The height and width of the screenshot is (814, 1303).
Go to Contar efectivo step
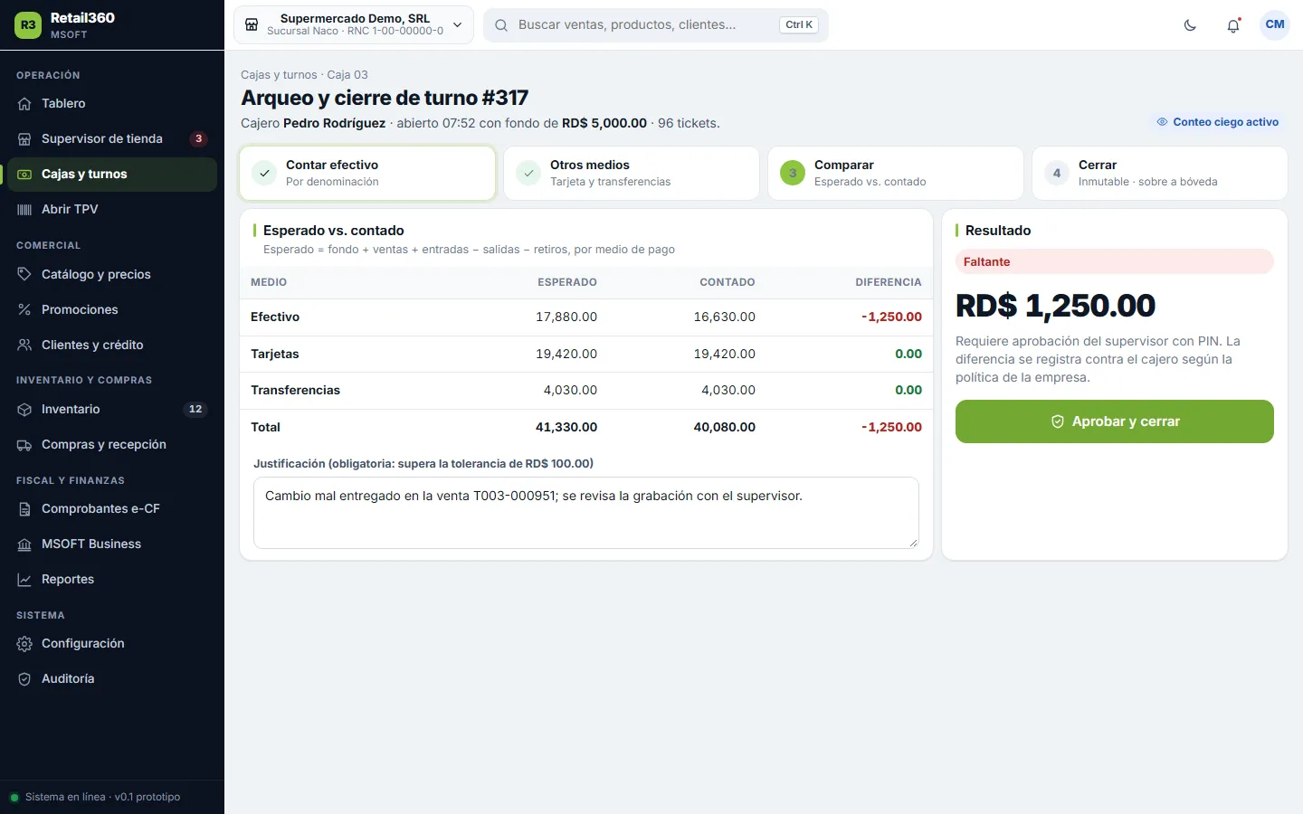tap(367, 173)
